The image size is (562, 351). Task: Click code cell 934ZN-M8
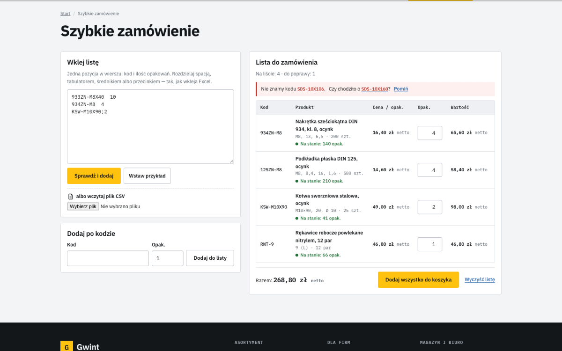click(271, 133)
